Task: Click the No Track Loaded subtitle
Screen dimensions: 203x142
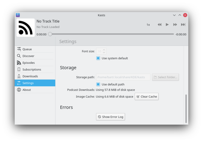Action: pyautogui.click(x=48, y=27)
